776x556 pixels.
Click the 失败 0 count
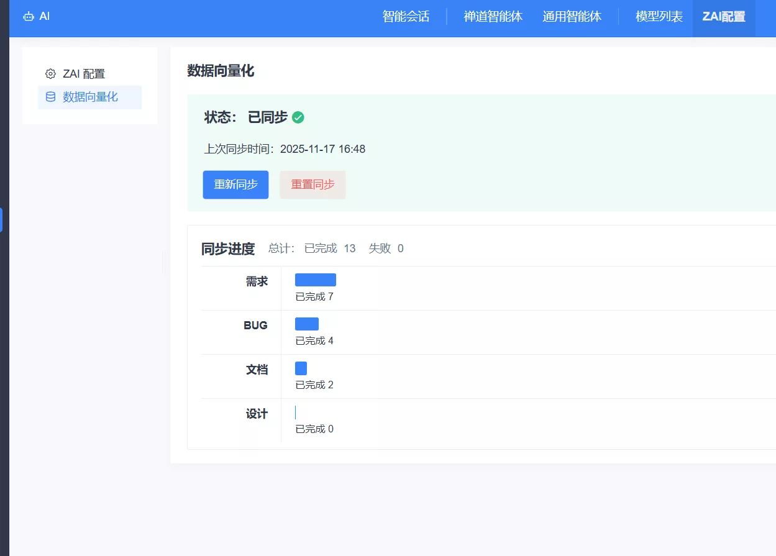pyautogui.click(x=386, y=248)
